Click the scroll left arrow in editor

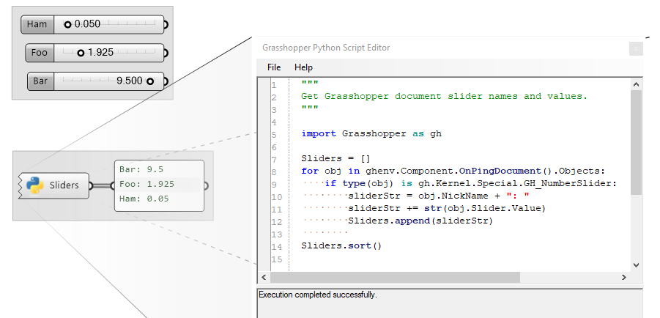(264, 277)
